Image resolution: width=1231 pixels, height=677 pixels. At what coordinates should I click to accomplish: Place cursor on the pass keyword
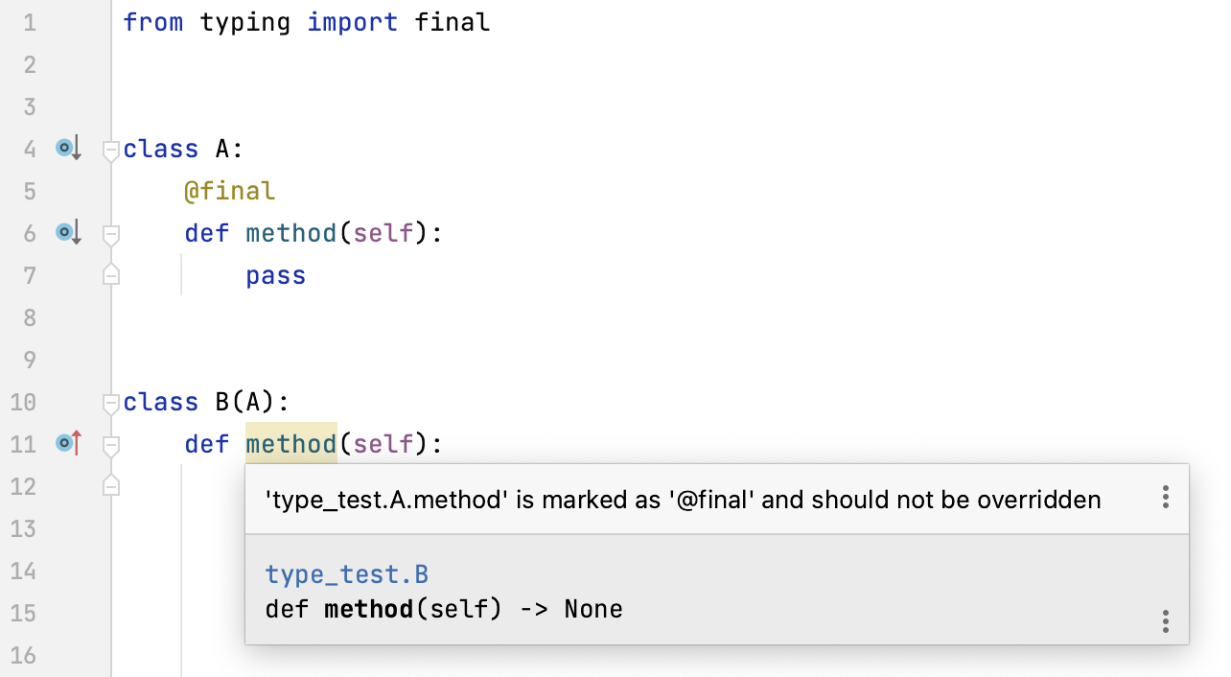click(x=275, y=275)
